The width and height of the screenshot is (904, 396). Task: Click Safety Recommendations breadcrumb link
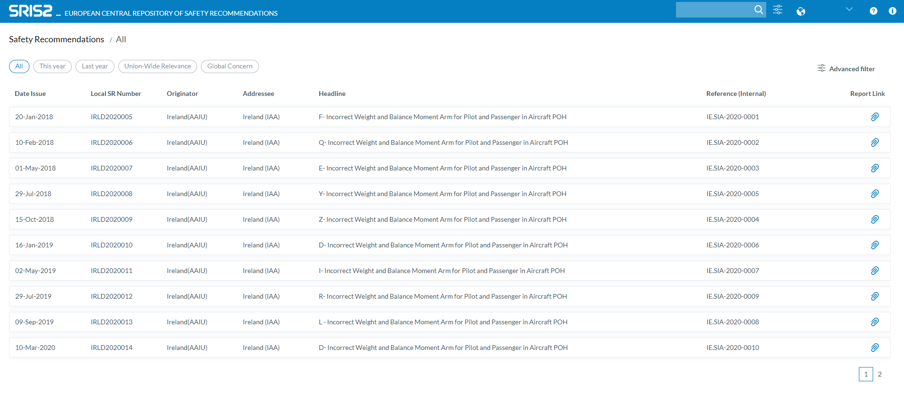(x=57, y=39)
